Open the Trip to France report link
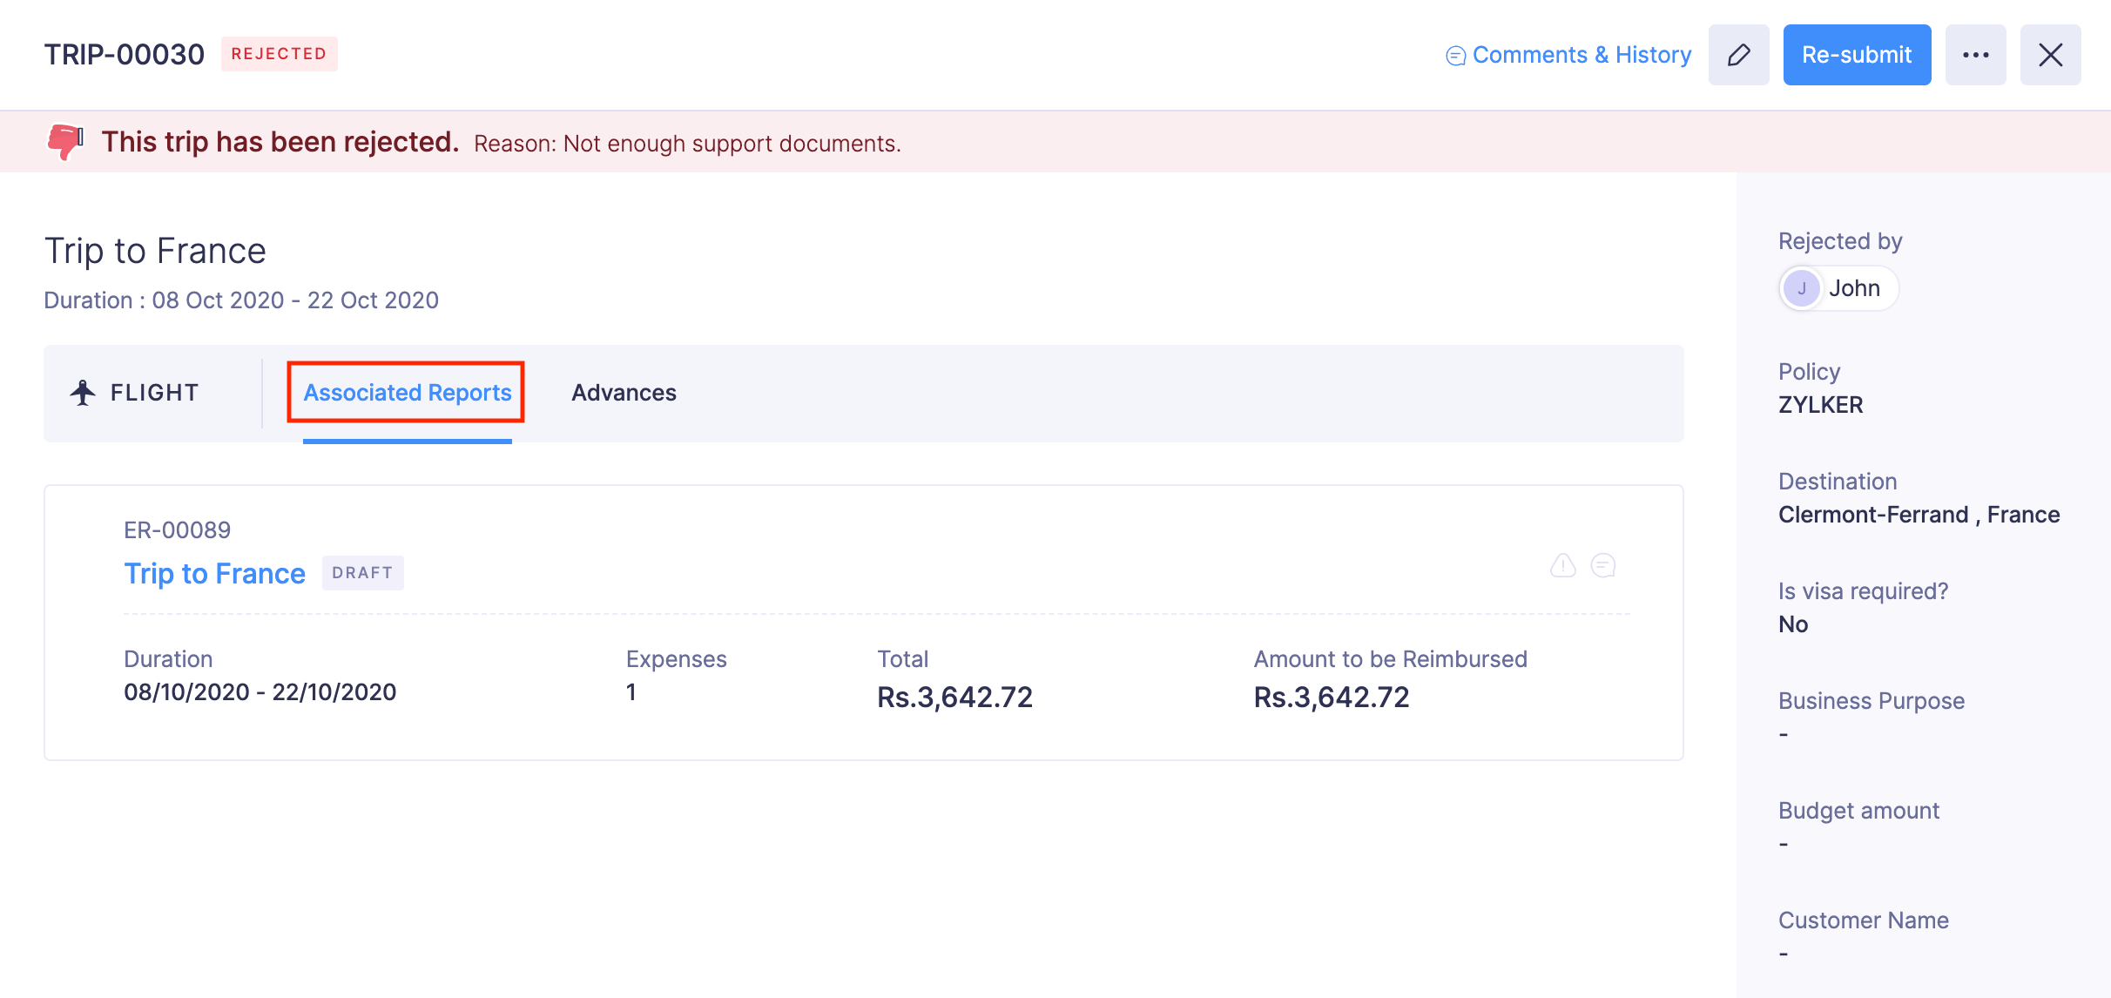Screen dimensions: 2111x998 pyautogui.click(x=214, y=573)
